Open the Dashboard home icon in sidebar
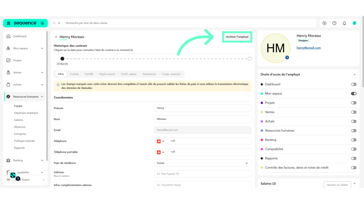Image resolution: width=364 pixels, height=204 pixels. point(8,36)
